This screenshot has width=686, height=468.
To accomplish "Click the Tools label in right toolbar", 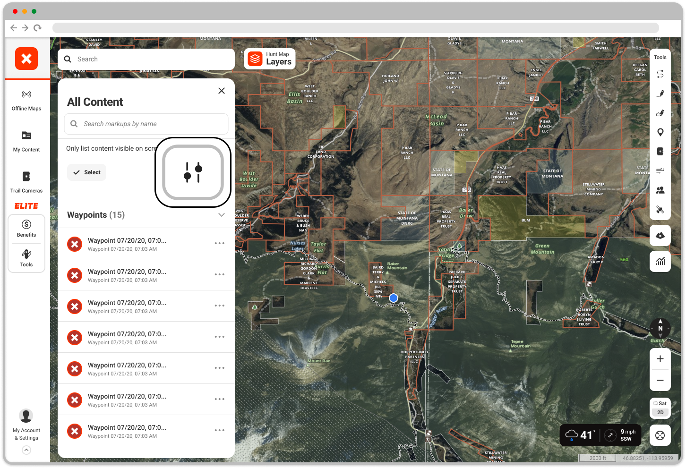I will [x=660, y=58].
